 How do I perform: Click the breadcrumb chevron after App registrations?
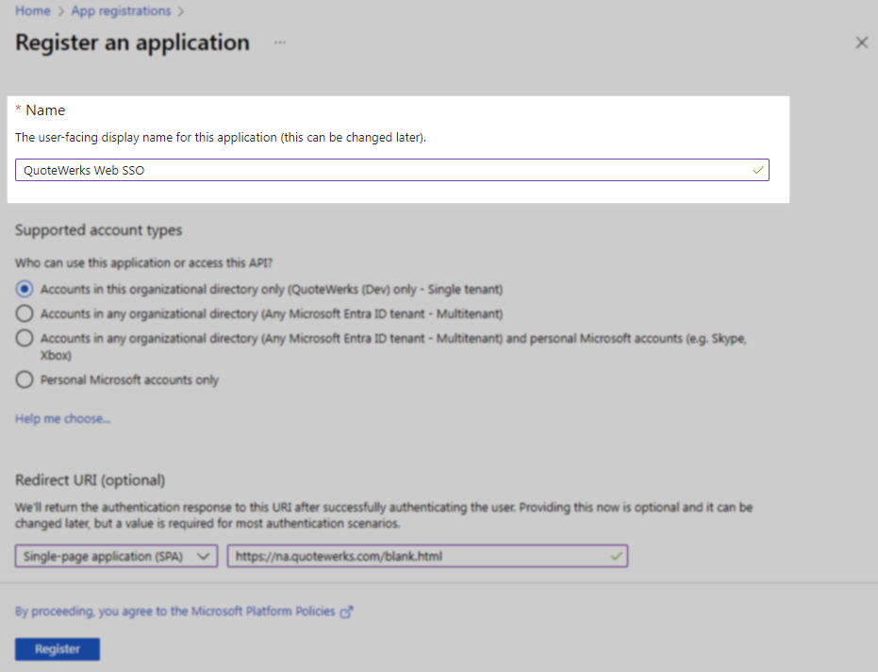[x=180, y=11]
